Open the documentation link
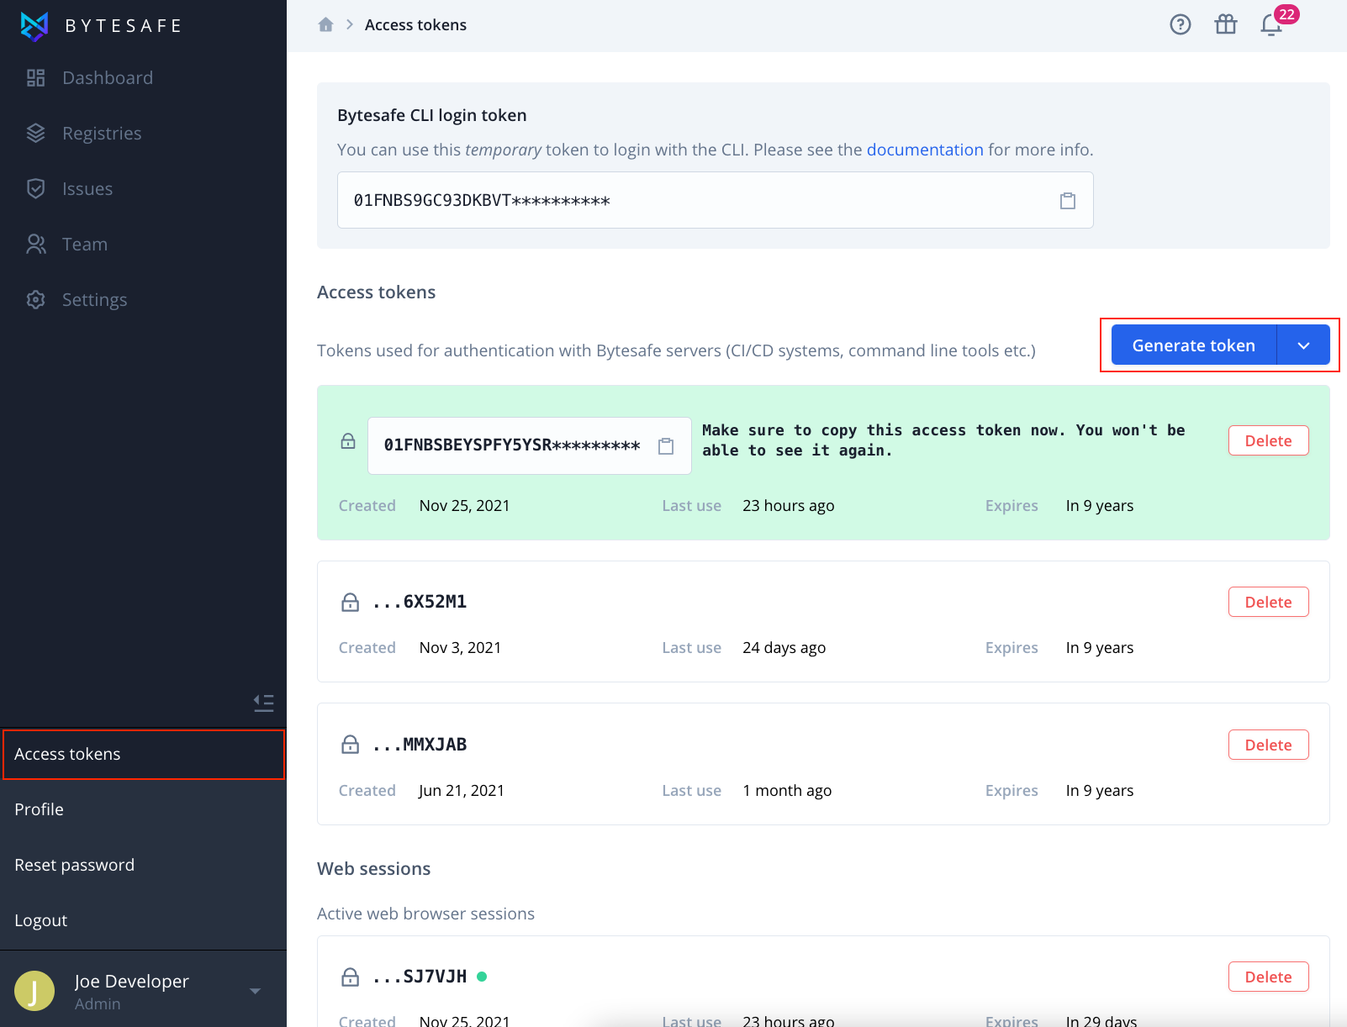1347x1027 pixels. 925,150
